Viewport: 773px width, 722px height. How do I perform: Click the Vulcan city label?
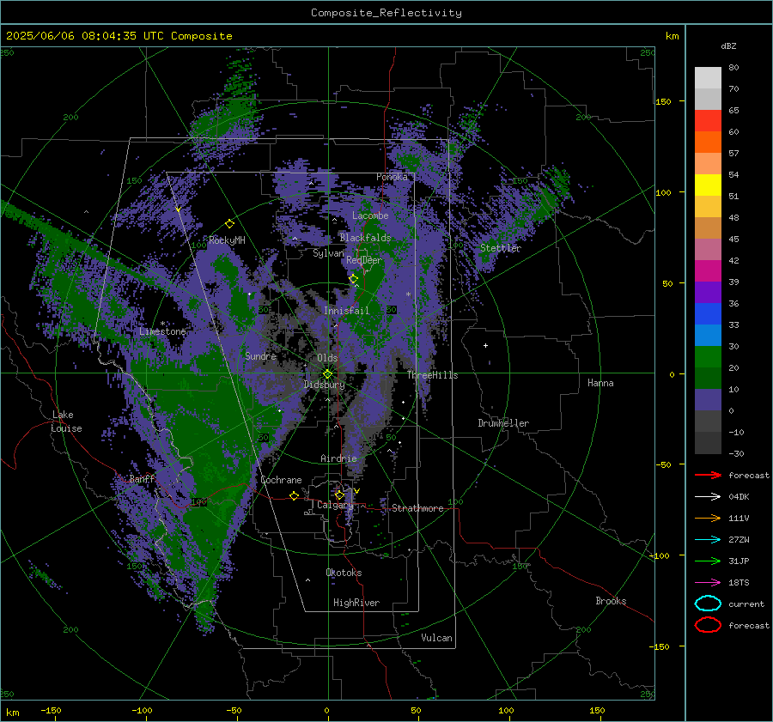click(x=436, y=638)
